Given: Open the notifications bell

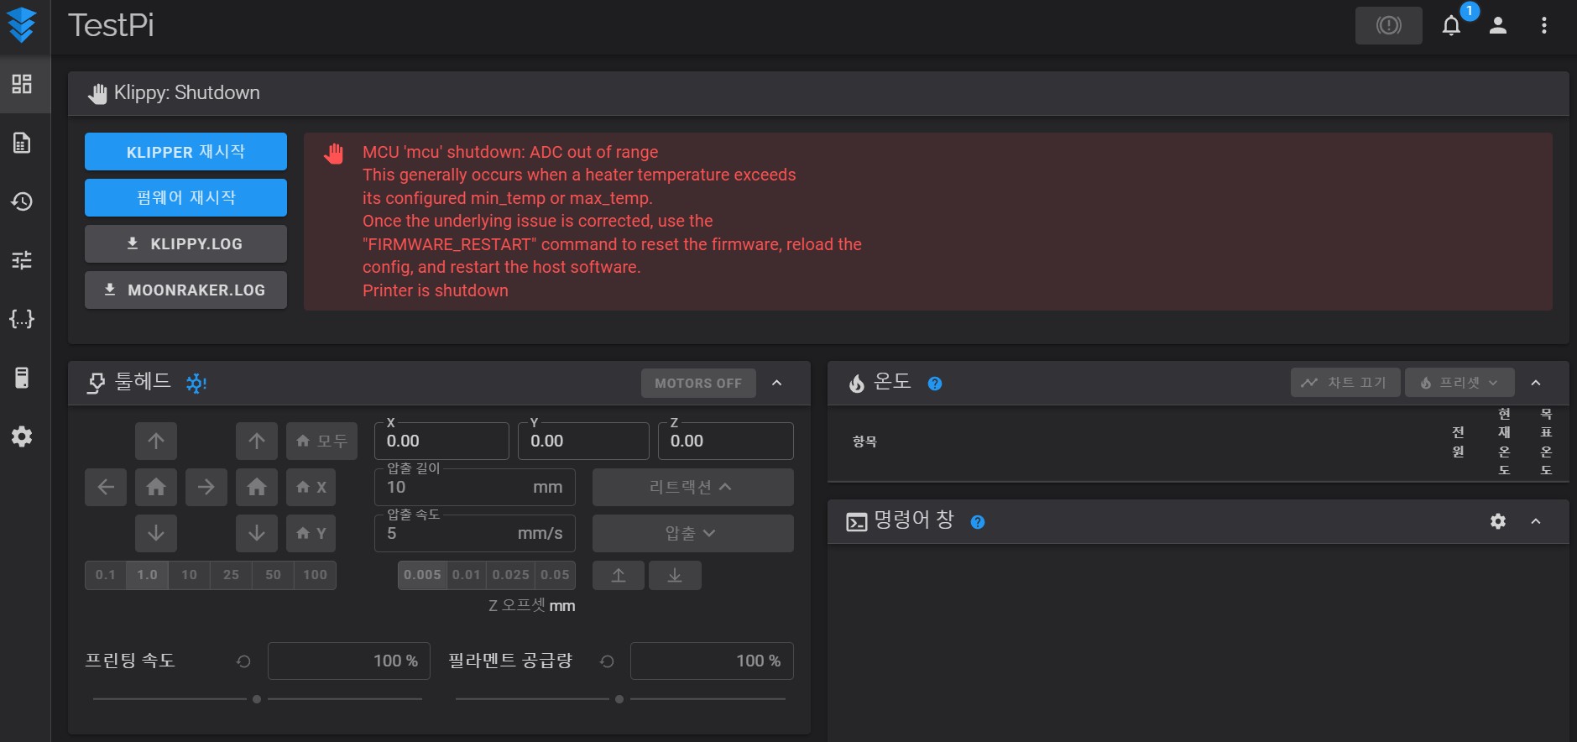Looking at the screenshot, I should 1451,26.
